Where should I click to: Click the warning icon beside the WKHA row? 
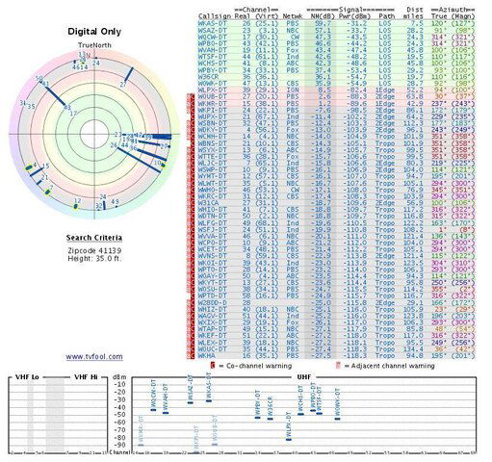[191, 355]
